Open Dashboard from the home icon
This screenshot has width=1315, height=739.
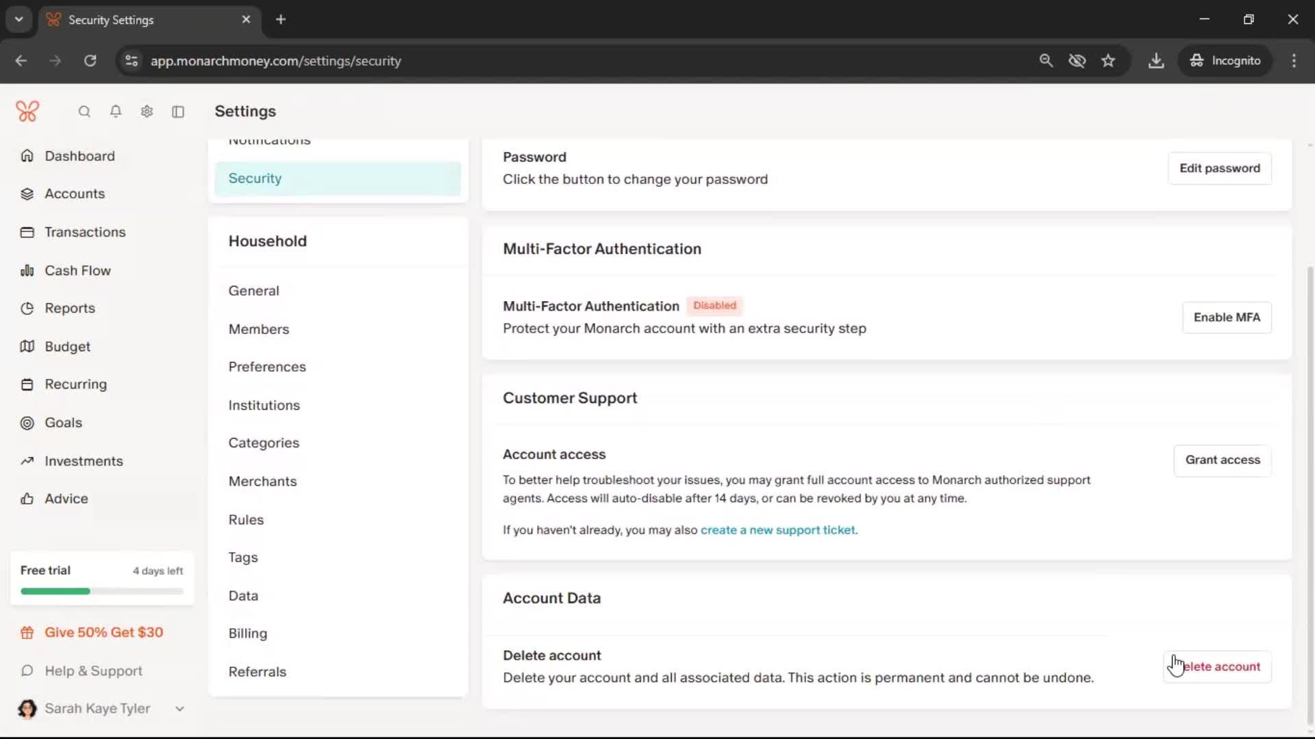pos(27,156)
